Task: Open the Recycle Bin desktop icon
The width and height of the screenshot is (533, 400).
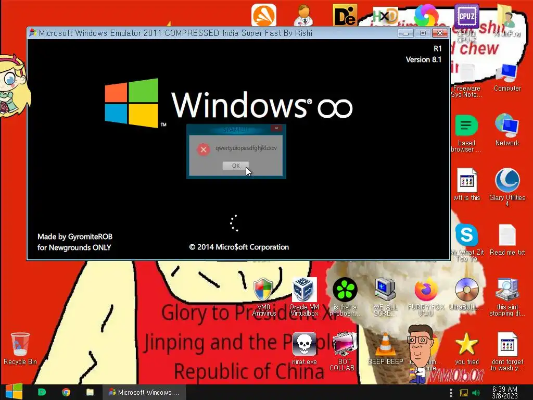Action: [20, 348]
